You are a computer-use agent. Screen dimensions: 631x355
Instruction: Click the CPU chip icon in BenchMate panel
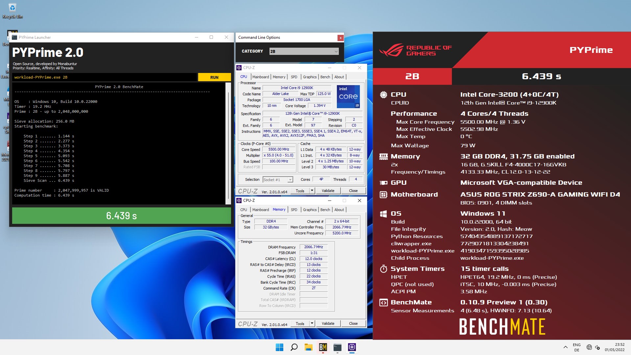coord(383,95)
